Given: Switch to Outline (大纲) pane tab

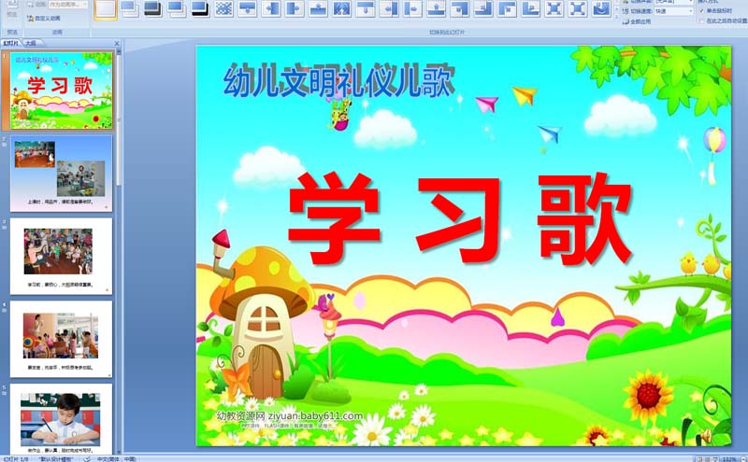Looking at the screenshot, I should 31,43.
